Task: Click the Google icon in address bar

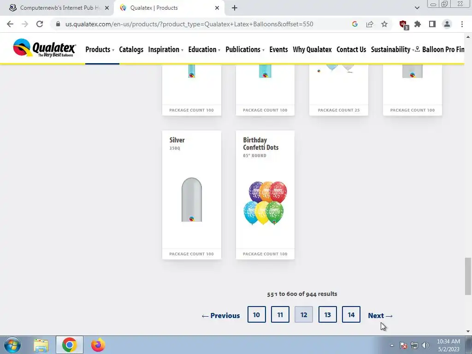Action: tap(354, 24)
